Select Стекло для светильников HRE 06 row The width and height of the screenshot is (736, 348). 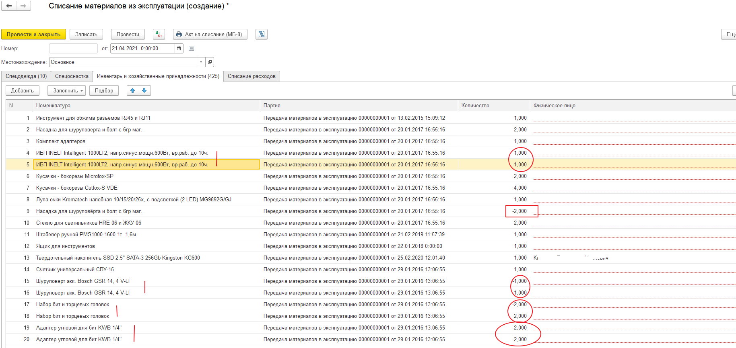pos(371,223)
